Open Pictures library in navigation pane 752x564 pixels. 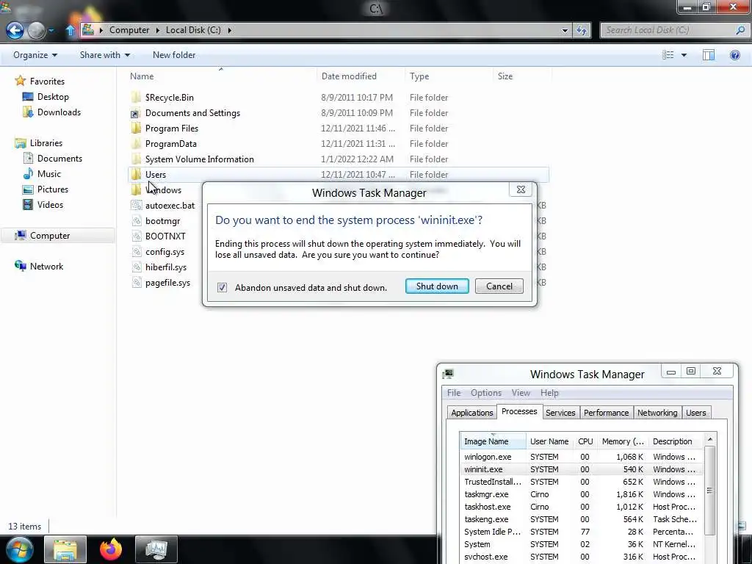click(x=45, y=189)
